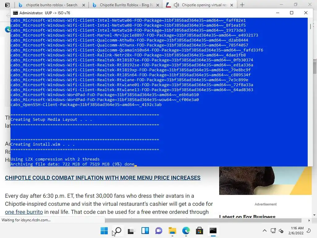The height and width of the screenshot is (238, 317).
Task: Close Chipotle Burrito Roblox Bing tab
Action: (x=158, y=5)
